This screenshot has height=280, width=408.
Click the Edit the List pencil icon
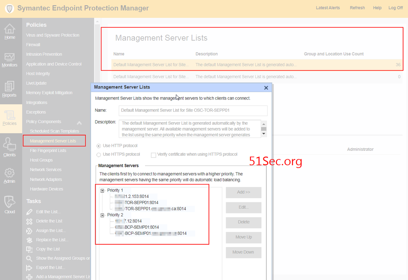click(x=29, y=212)
